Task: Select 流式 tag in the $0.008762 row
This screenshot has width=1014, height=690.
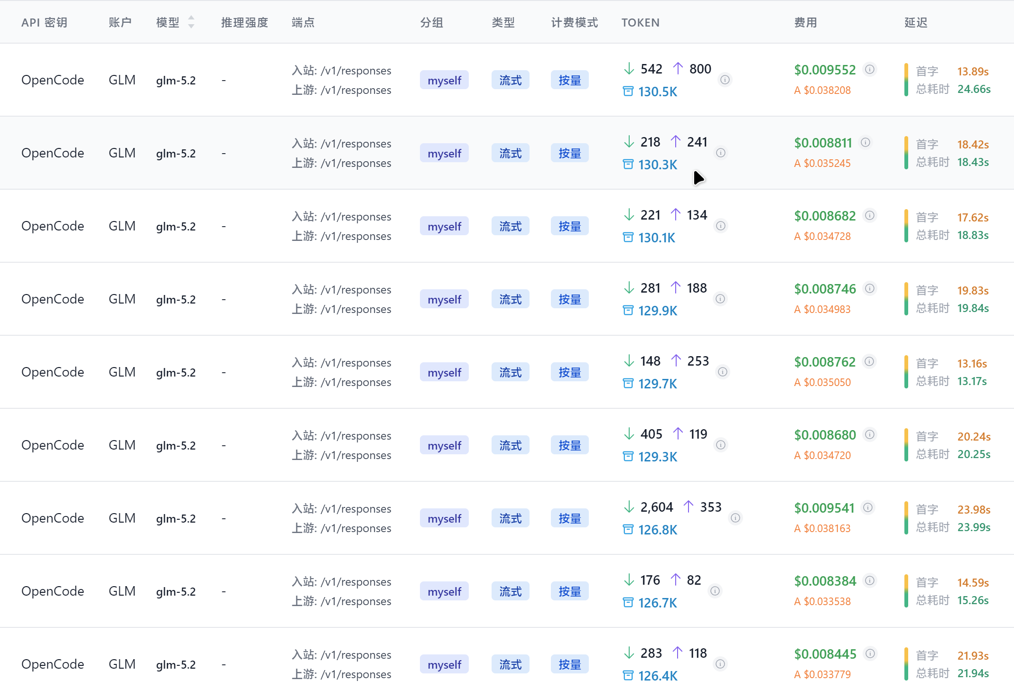Action: click(x=510, y=372)
